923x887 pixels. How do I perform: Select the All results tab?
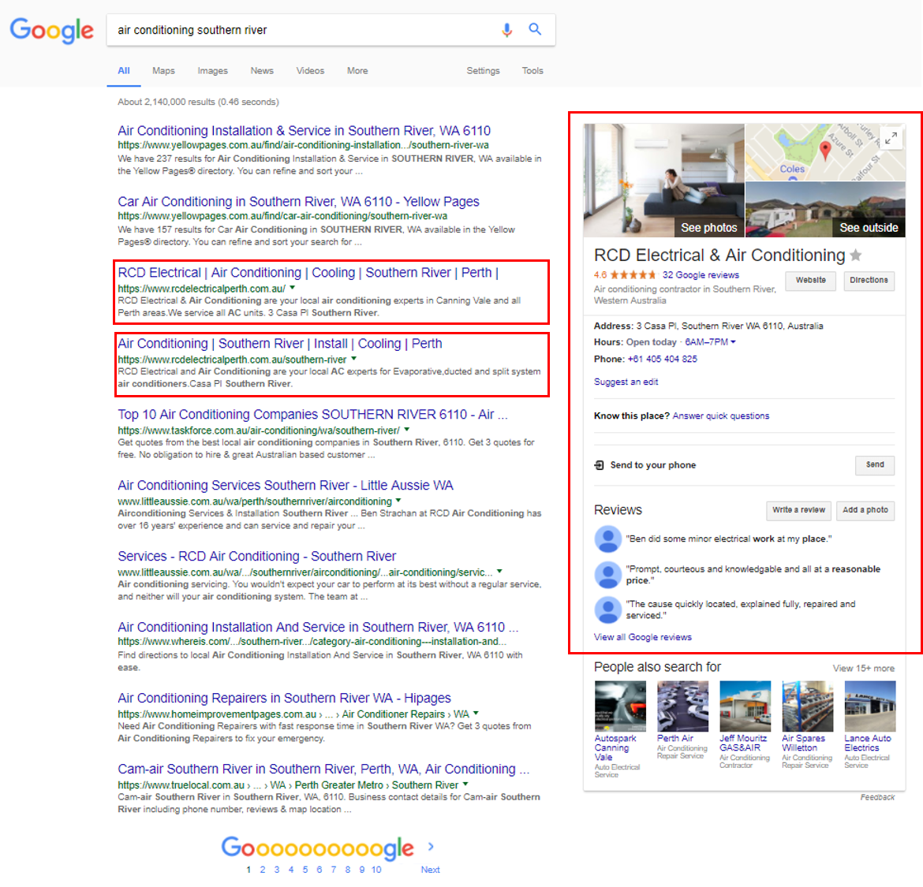click(124, 71)
